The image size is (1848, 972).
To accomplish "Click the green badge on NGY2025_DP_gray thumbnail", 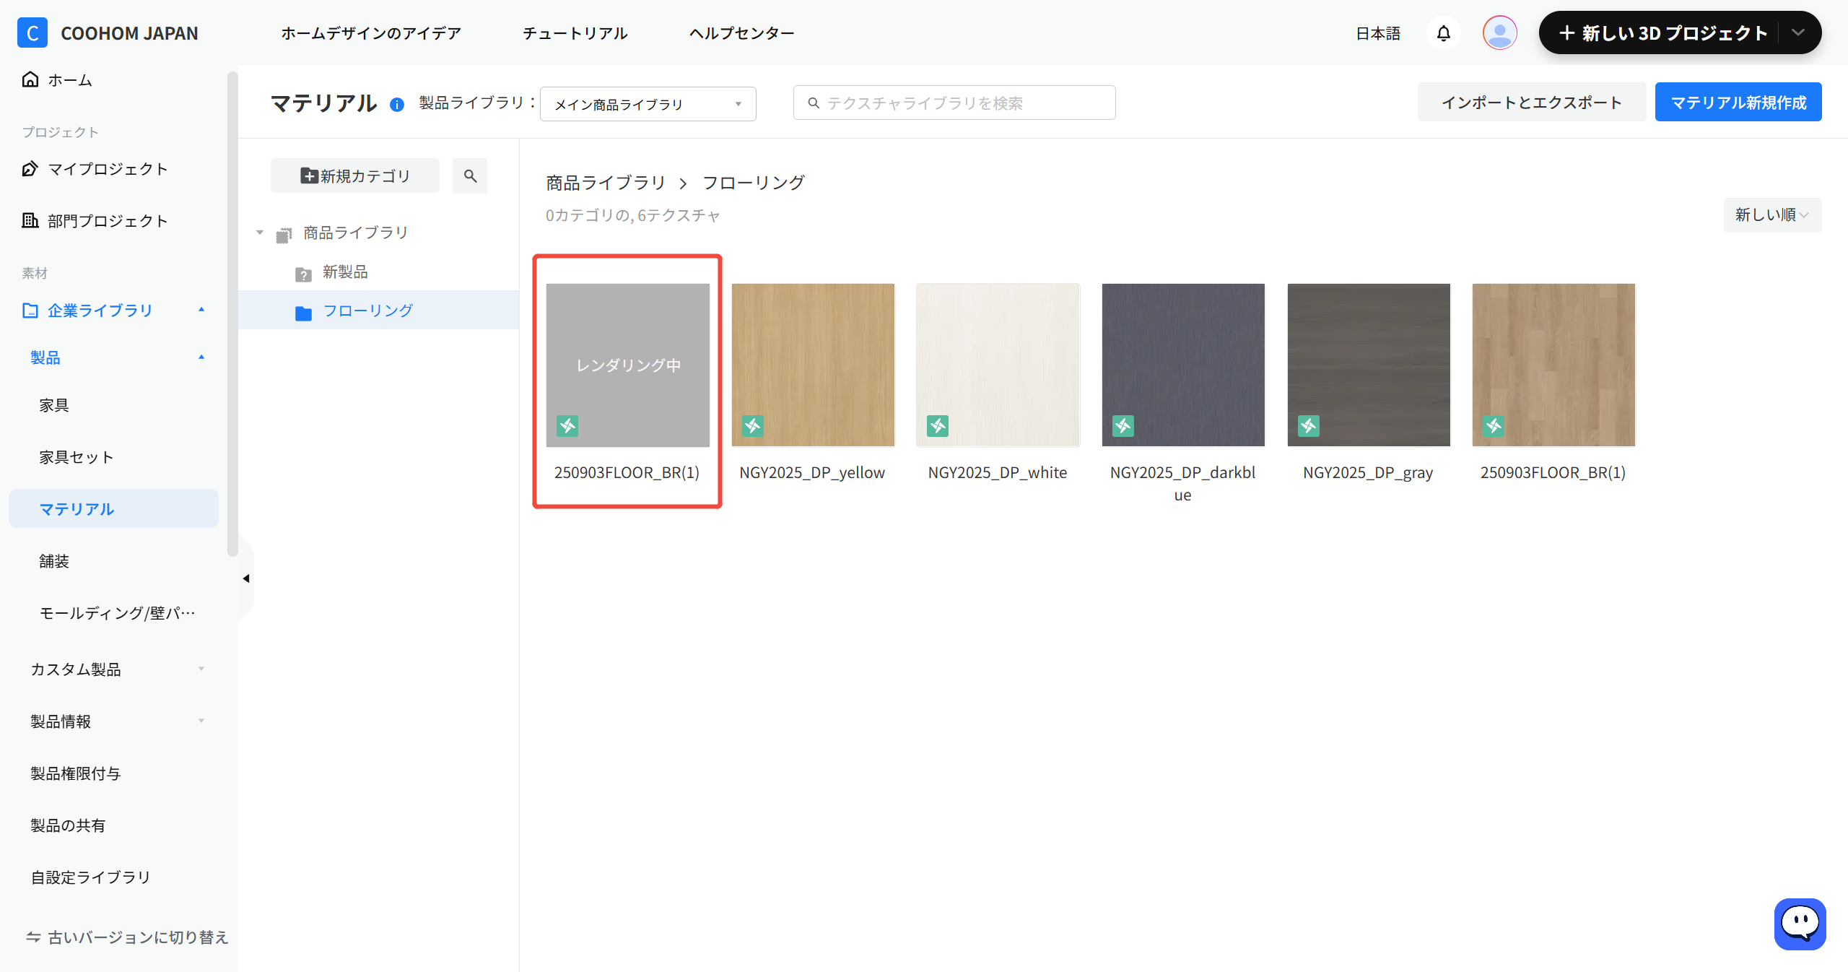I will [x=1309, y=426].
